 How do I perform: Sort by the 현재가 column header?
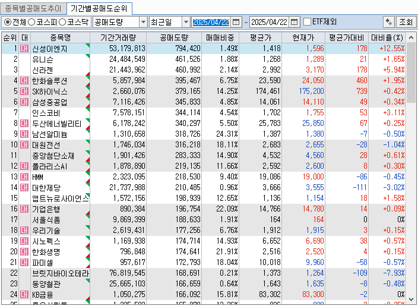coord(303,37)
